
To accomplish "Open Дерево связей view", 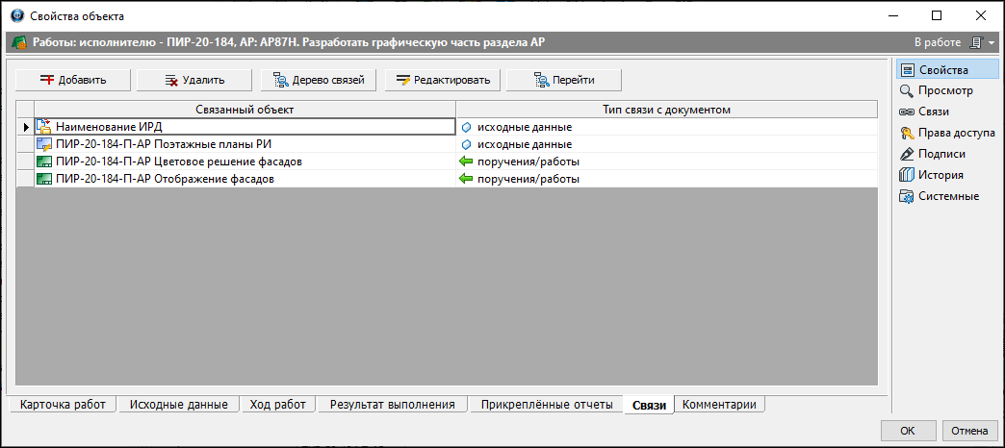I will tap(319, 80).
